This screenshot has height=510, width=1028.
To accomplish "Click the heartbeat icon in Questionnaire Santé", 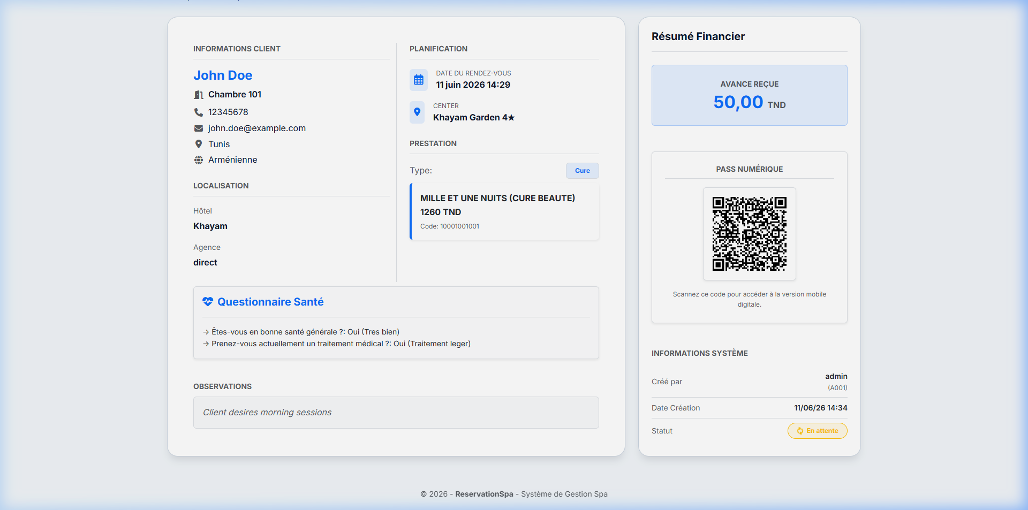I will [x=208, y=302].
